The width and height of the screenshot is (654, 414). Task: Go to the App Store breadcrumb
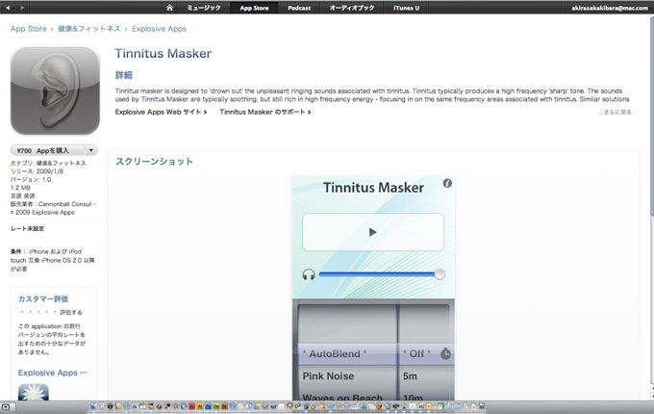(x=28, y=29)
